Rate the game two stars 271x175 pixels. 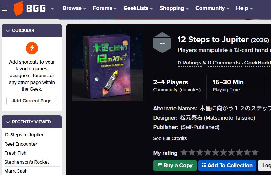coord(192,152)
